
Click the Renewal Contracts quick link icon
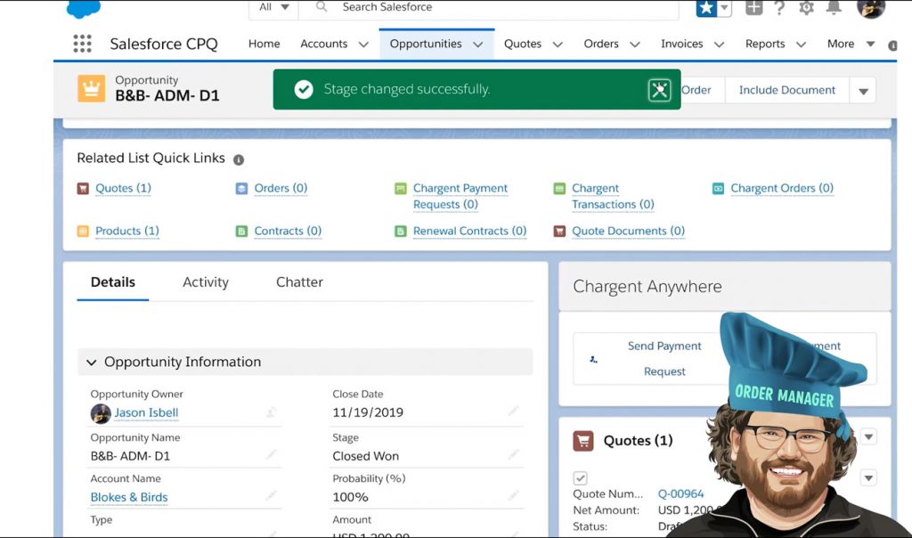coord(401,231)
